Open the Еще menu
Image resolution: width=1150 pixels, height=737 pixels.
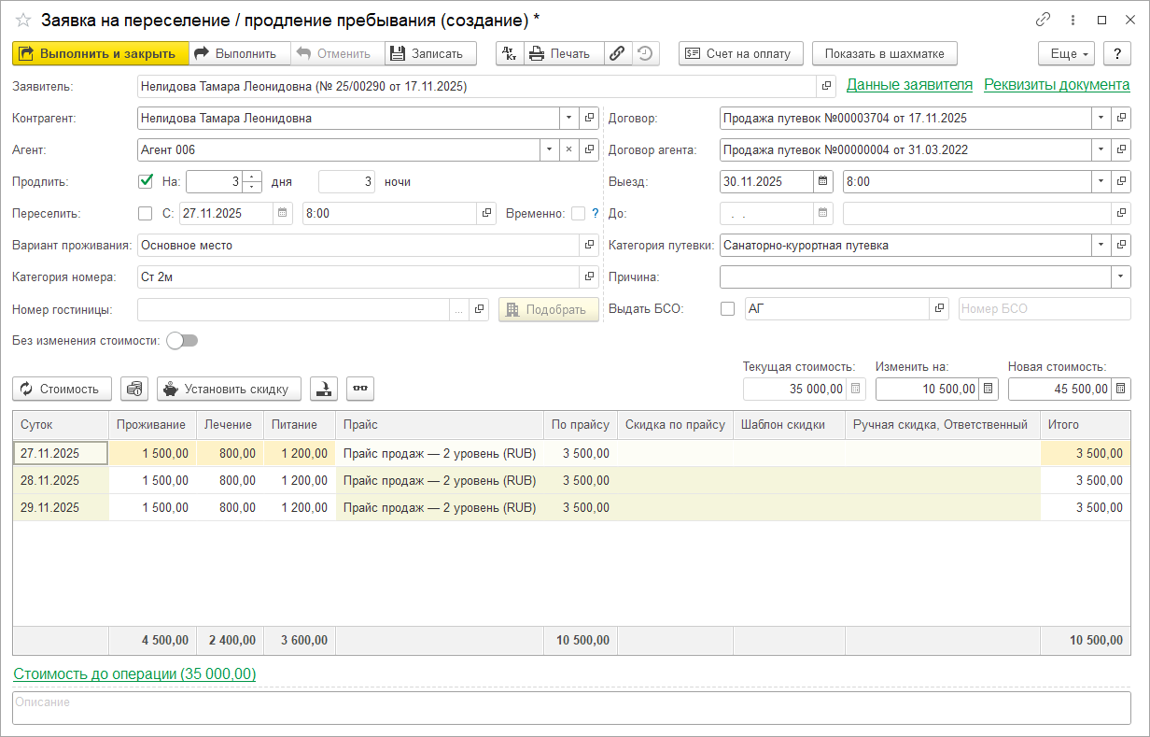pos(1066,53)
